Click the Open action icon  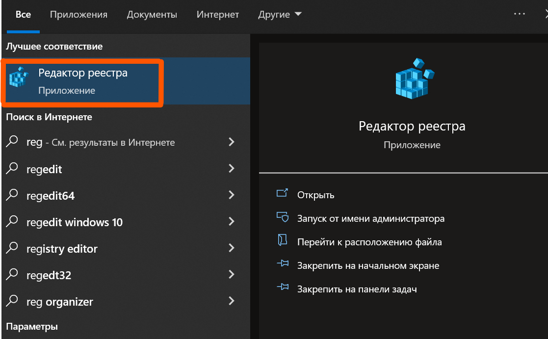pos(282,194)
